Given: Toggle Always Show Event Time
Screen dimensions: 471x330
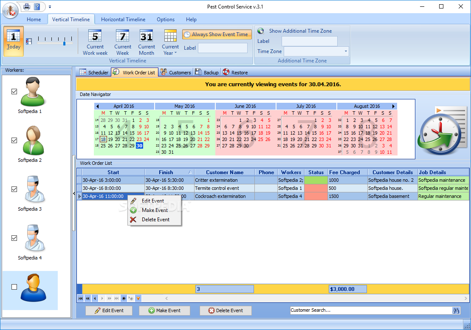Looking at the screenshot, I should 217,34.
